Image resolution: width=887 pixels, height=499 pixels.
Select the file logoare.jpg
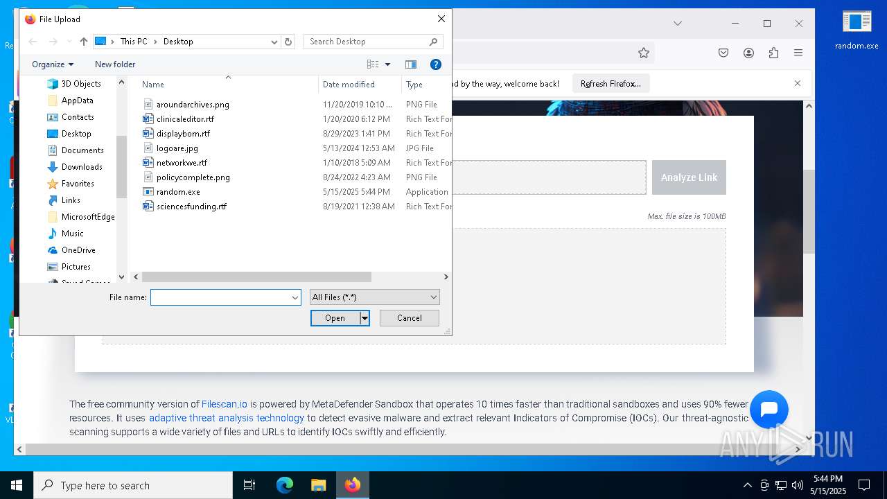tap(177, 148)
